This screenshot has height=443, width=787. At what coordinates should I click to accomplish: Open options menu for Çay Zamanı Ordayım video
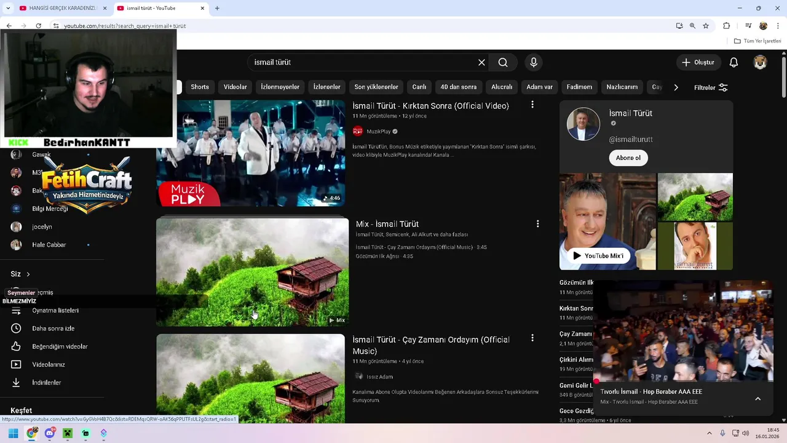tap(532, 338)
